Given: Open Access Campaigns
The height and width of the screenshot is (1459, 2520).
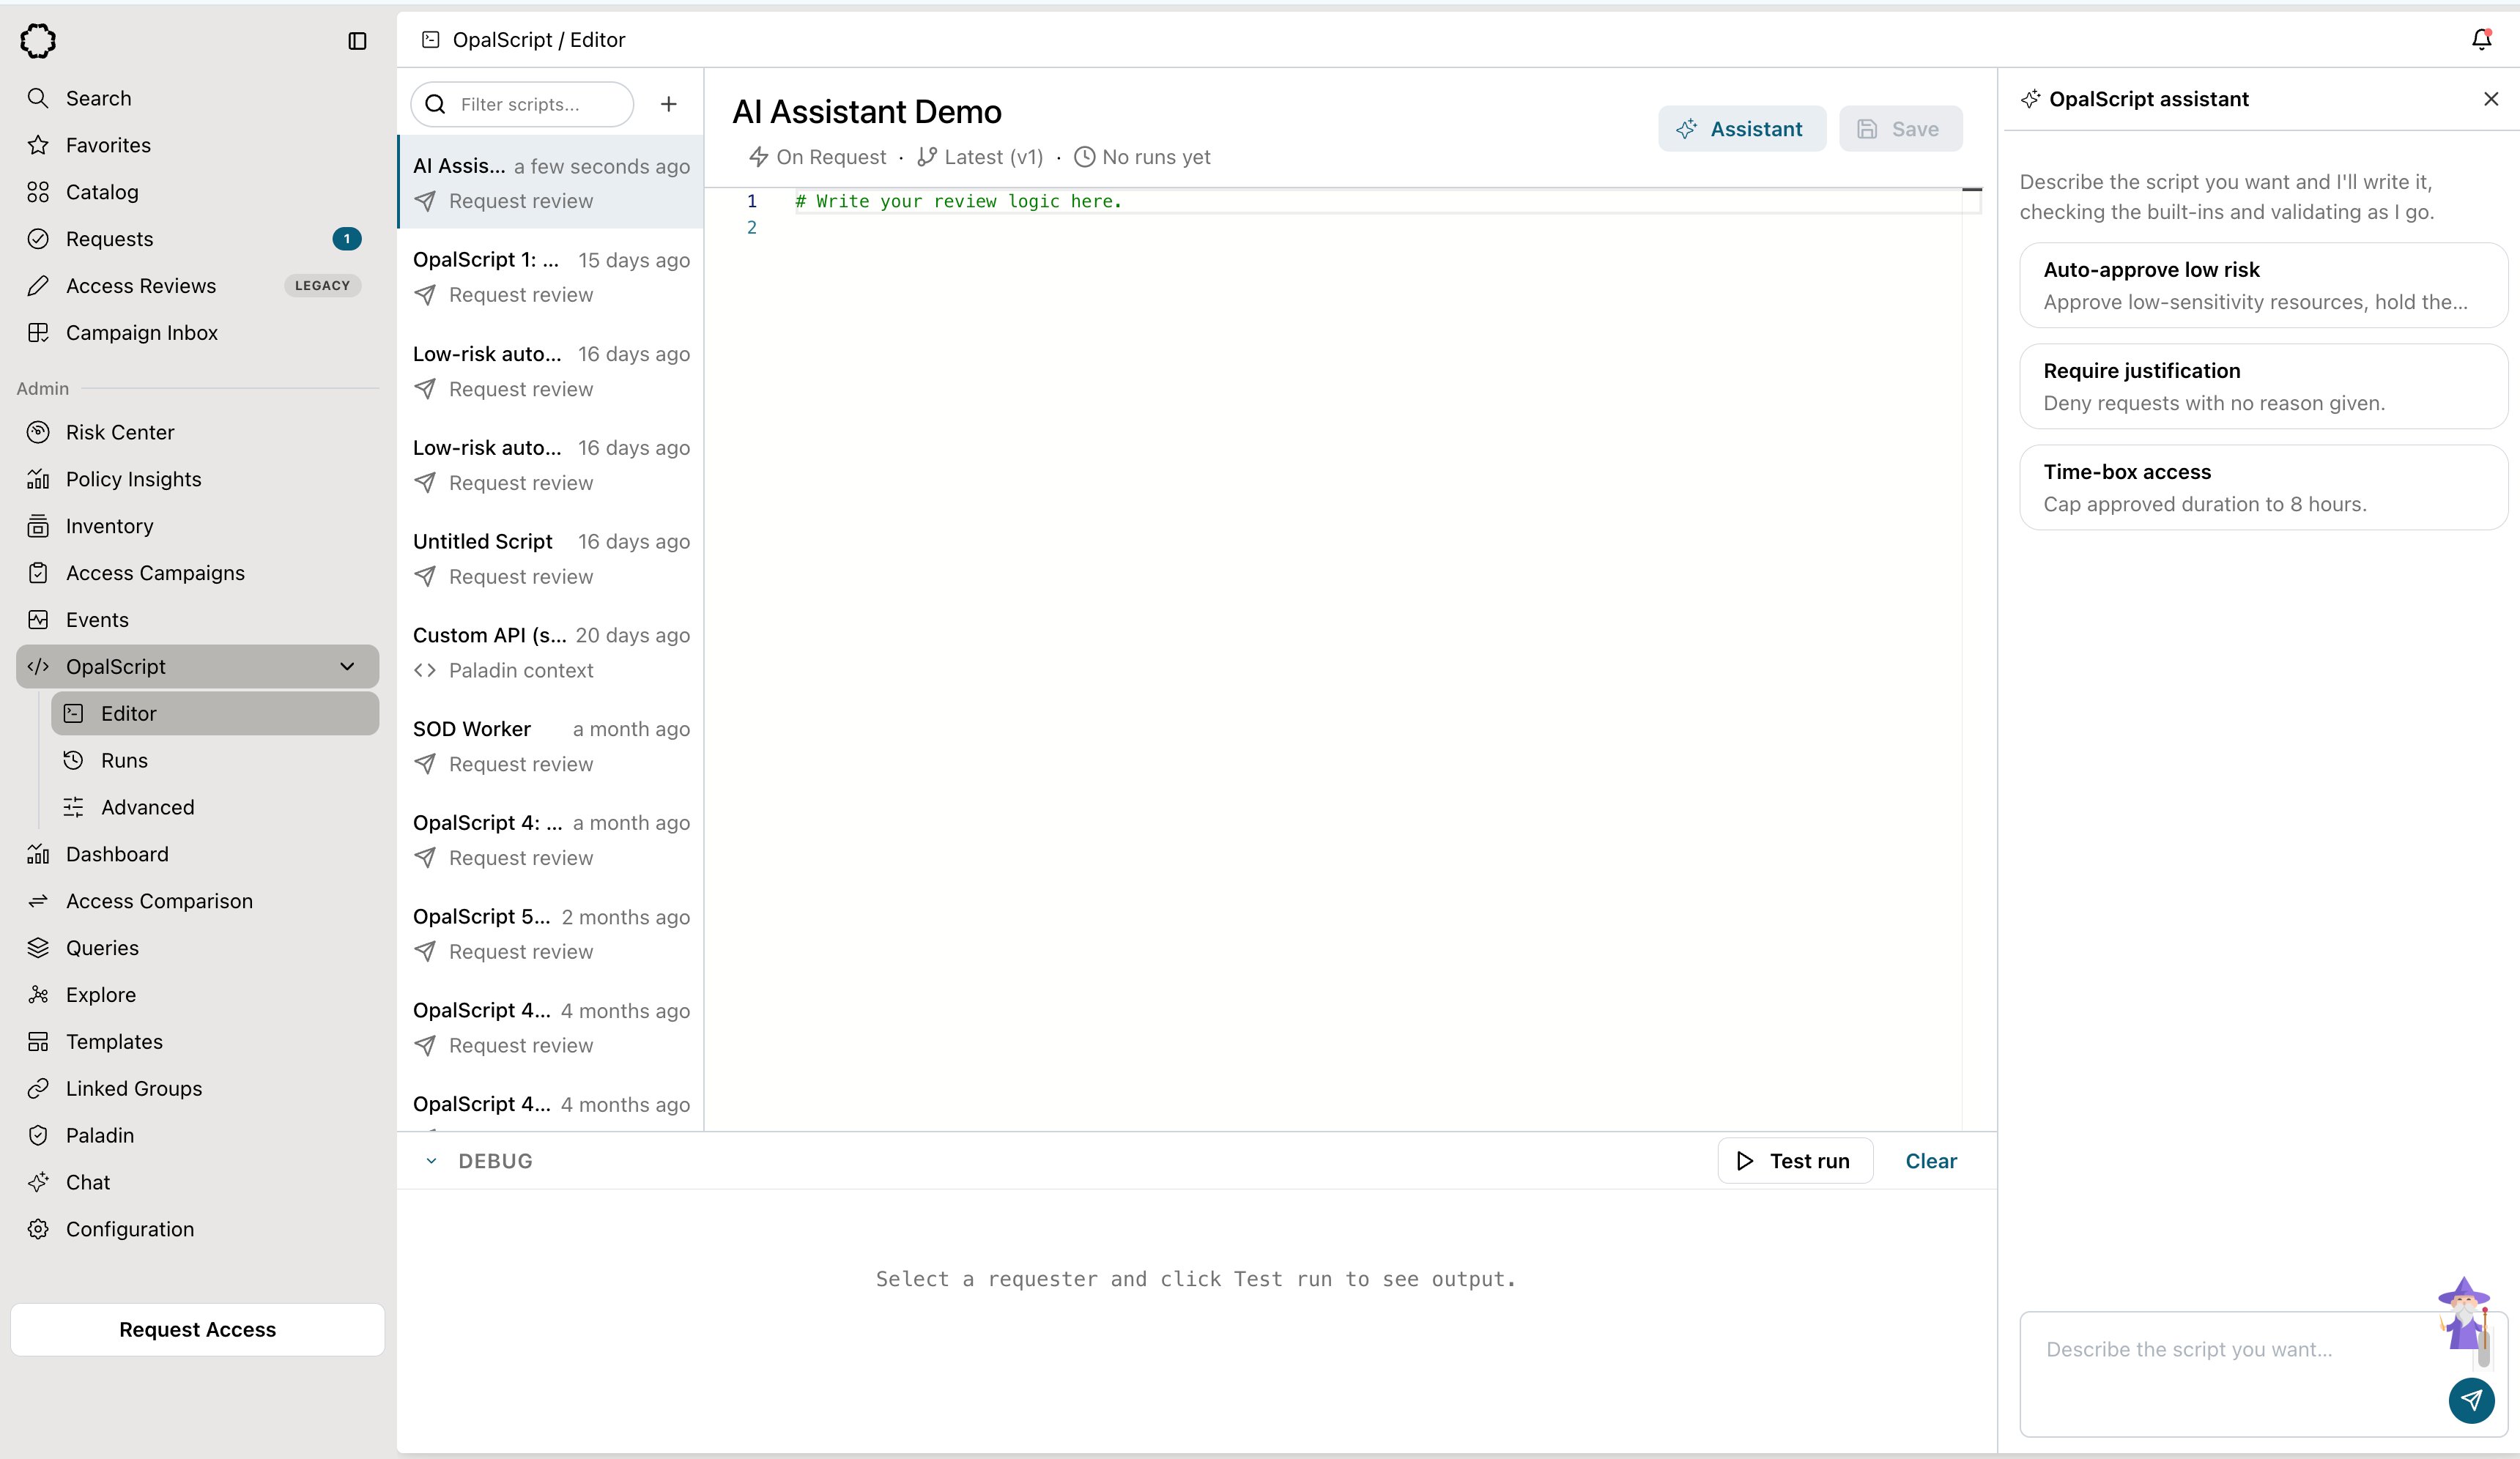Looking at the screenshot, I should click(x=198, y=573).
